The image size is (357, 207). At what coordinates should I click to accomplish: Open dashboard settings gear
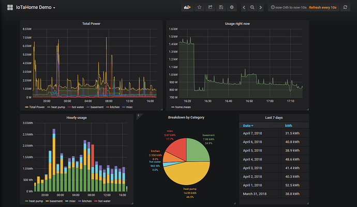(232, 7)
